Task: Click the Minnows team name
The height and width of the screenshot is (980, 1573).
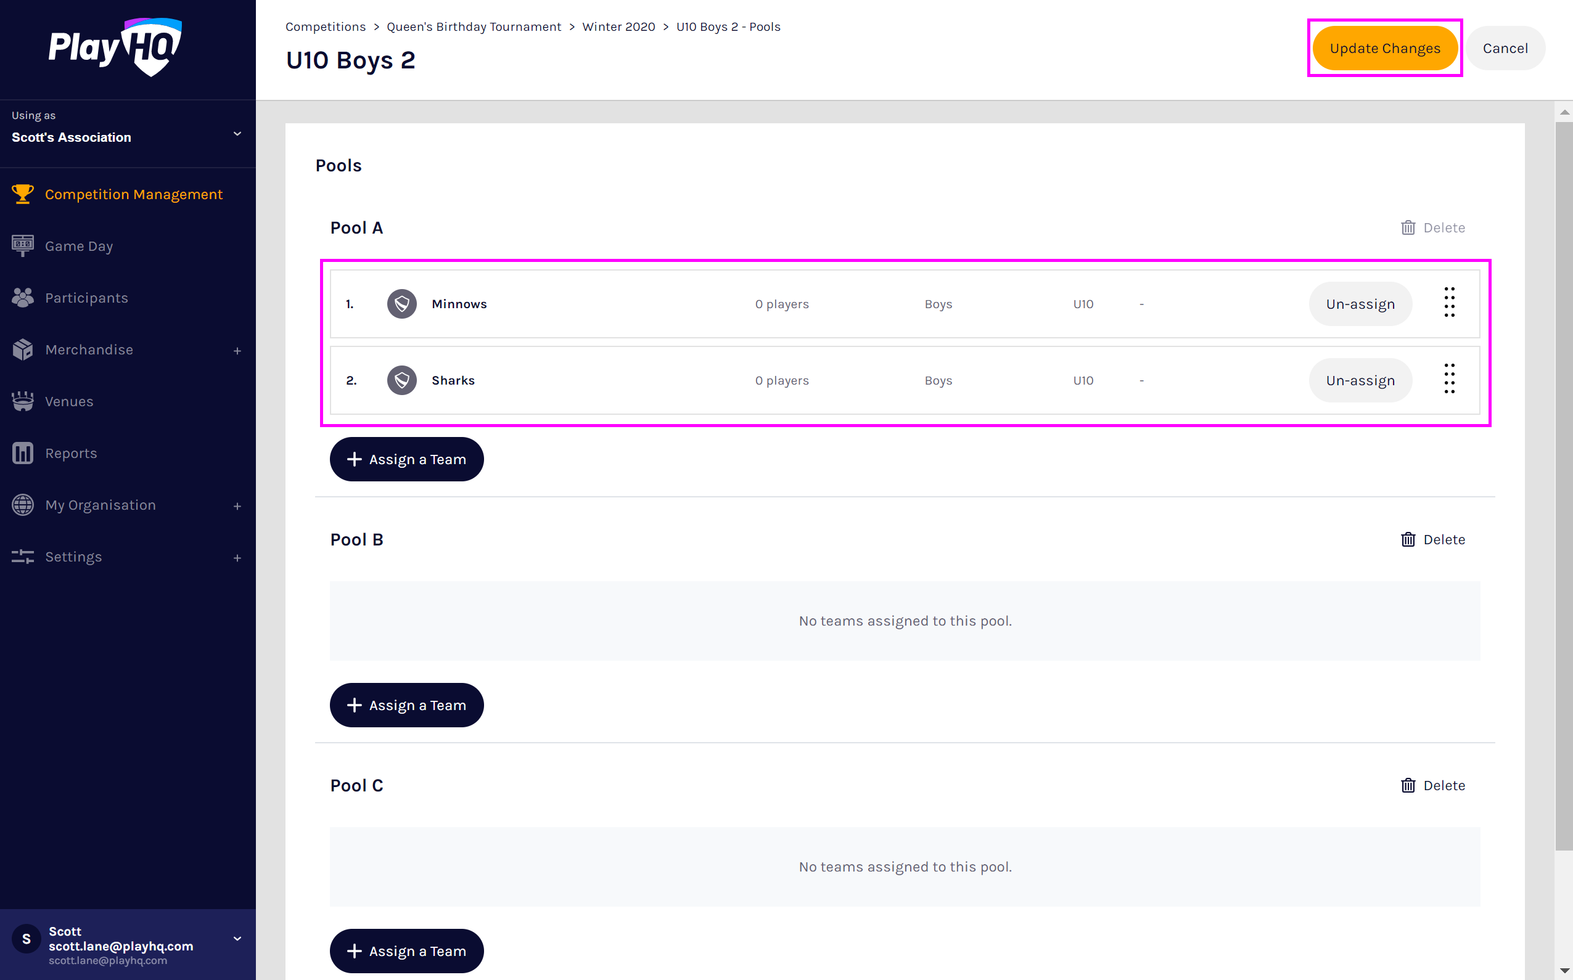Action: [459, 304]
